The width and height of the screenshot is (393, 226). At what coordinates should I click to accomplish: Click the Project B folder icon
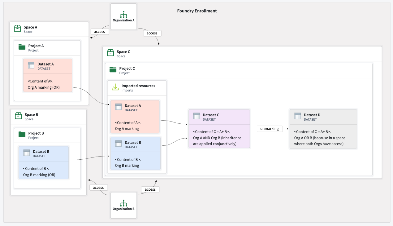click(x=22, y=134)
